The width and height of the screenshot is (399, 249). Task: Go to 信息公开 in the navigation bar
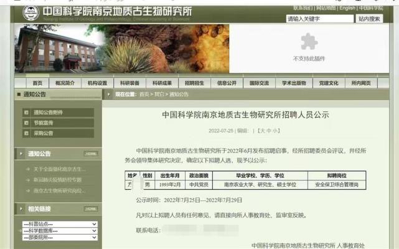point(227,83)
